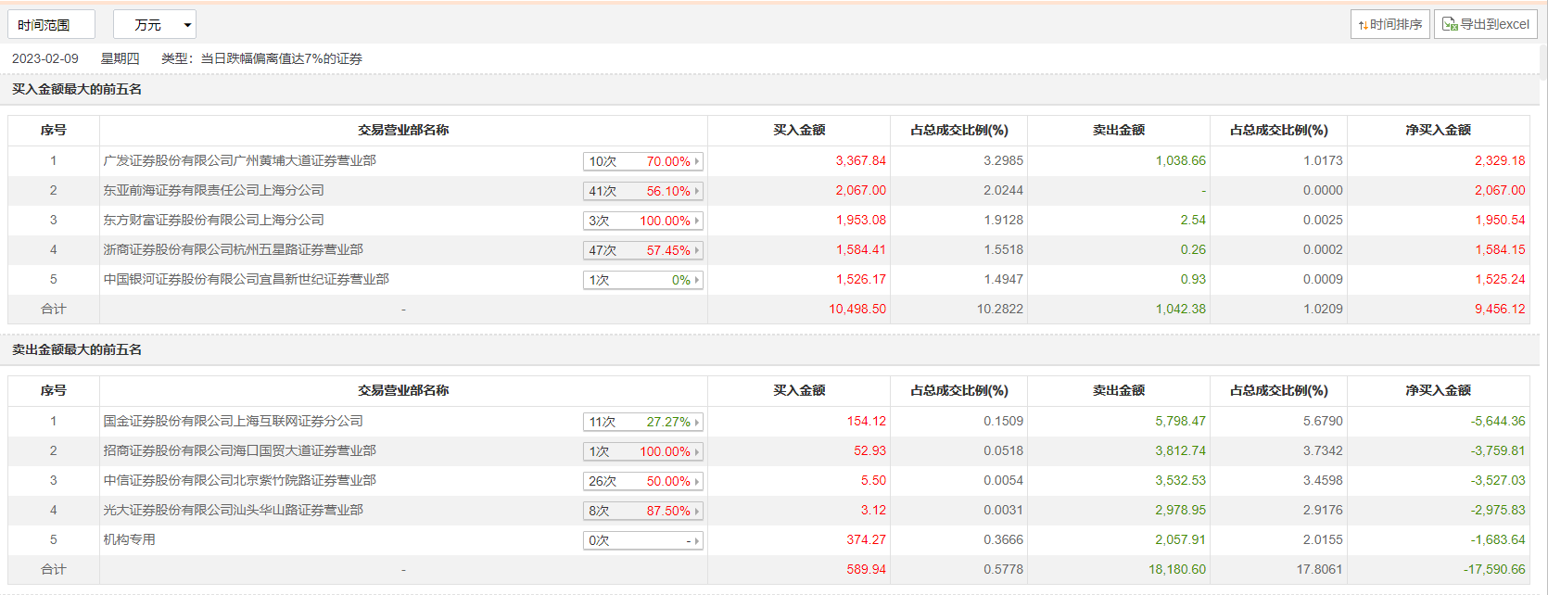The image size is (1548, 595).
Task: Expand 浙商证券 47次 57.45% box
Action: pos(643,250)
